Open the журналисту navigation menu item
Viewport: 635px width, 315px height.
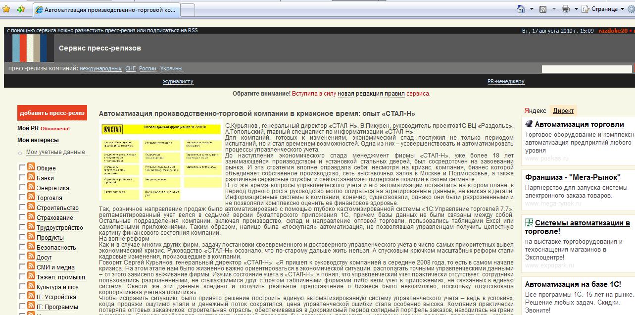pyautogui.click(x=178, y=82)
